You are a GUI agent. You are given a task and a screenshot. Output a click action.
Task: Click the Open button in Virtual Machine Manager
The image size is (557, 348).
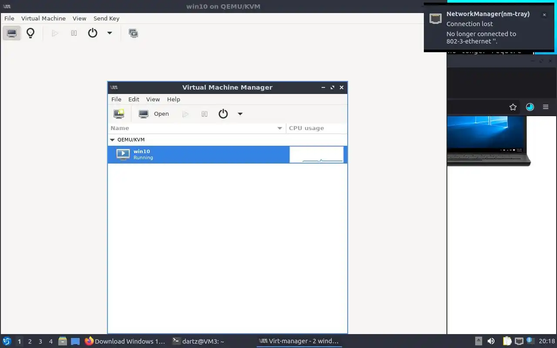[x=154, y=114]
